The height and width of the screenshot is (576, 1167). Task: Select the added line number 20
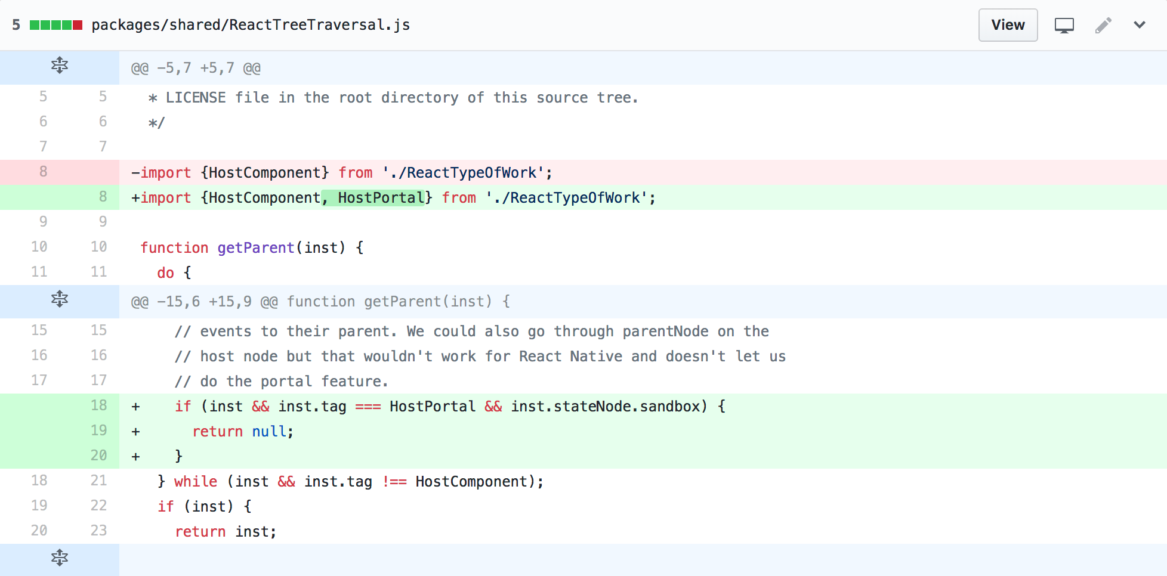click(x=98, y=456)
